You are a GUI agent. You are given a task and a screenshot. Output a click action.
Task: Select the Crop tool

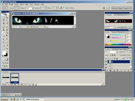[4, 23]
